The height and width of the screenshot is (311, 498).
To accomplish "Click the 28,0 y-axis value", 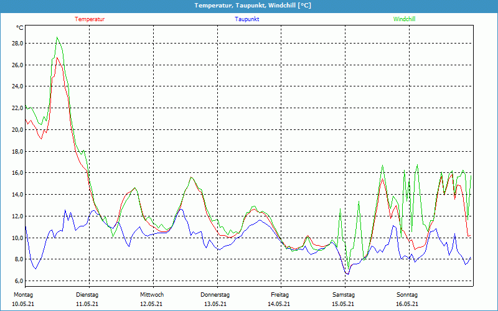I will click(x=17, y=44).
